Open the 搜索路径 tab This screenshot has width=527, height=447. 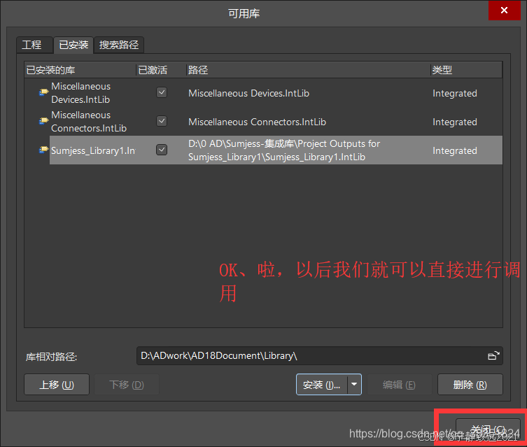(119, 45)
